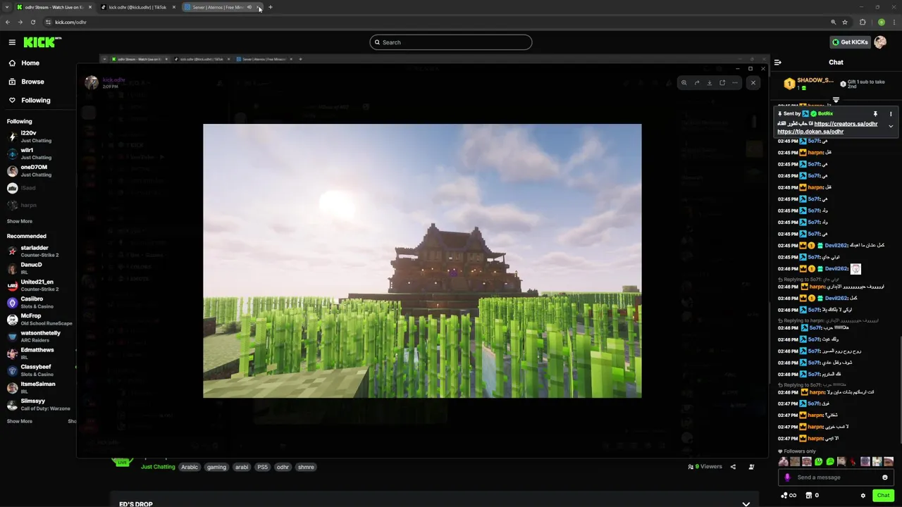This screenshot has width=902, height=507.
Task: Click the shmre stream tag
Action: (x=306, y=467)
